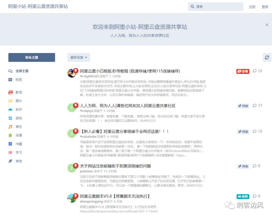Click the bbs.tampermonkey.net.cn thread URL text
The width and height of the screenshot is (272, 217).
tap(119, 211)
